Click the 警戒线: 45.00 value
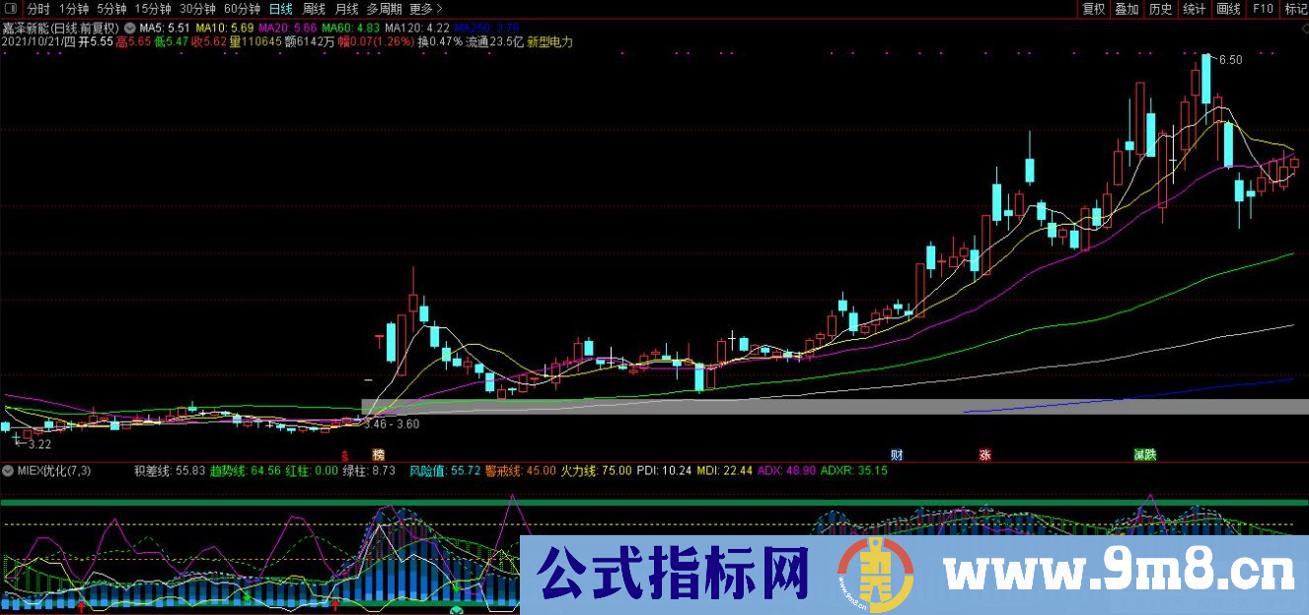This screenshot has width=1309, height=615. click(520, 471)
